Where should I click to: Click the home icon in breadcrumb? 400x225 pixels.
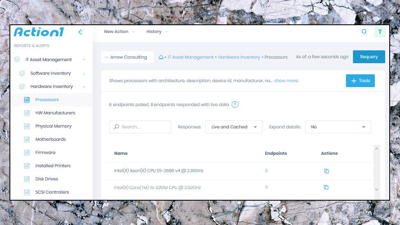pos(161,57)
